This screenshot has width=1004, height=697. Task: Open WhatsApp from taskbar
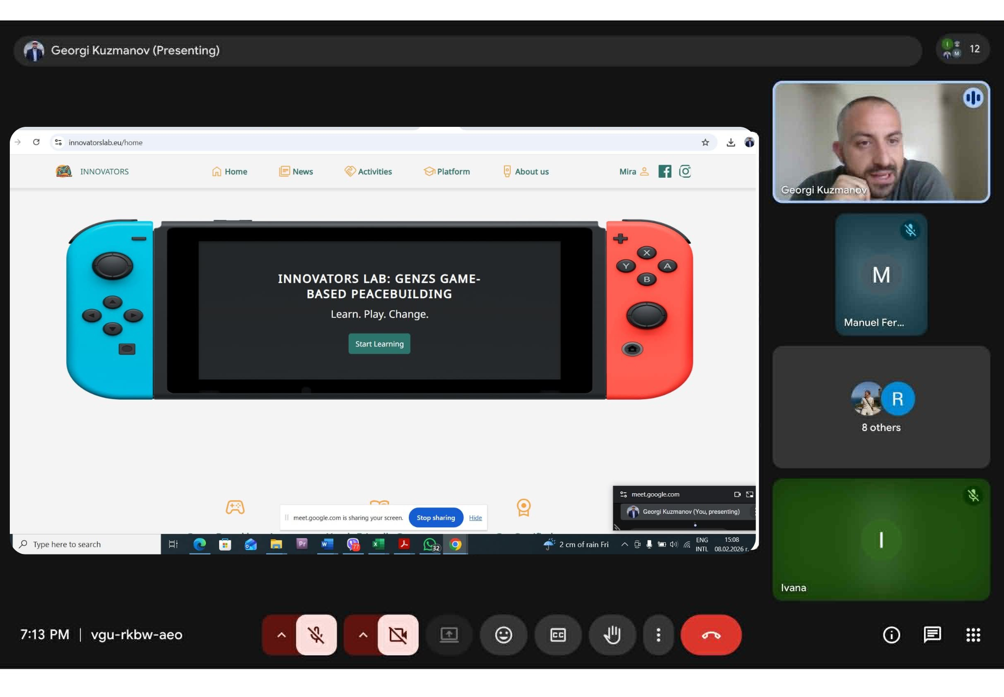(x=430, y=544)
